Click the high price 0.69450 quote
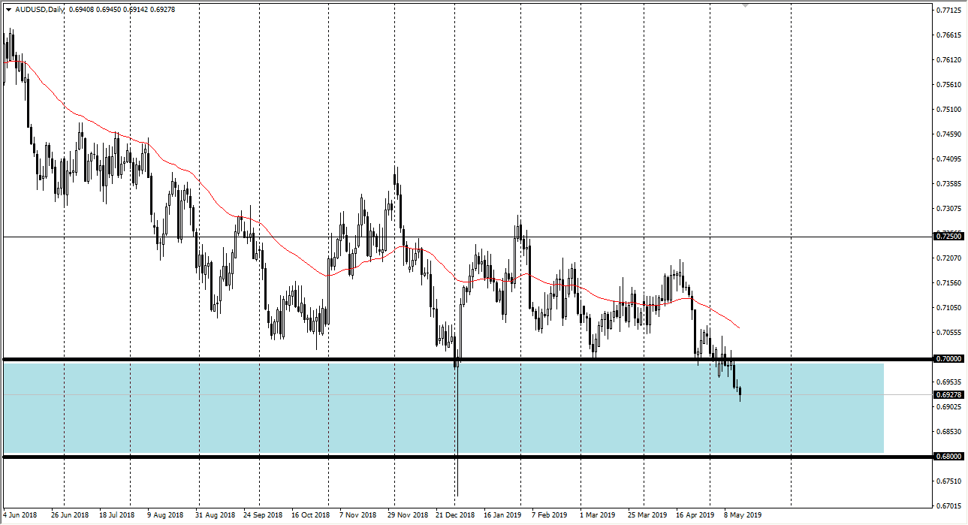968x525 pixels. (x=110, y=9)
